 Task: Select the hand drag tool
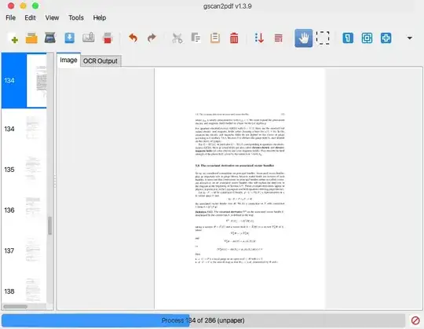click(303, 38)
